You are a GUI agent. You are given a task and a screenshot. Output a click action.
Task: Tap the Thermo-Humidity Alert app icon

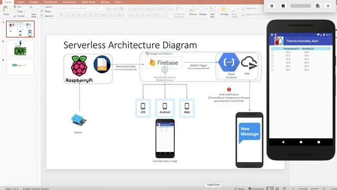pyautogui.click(x=279, y=41)
